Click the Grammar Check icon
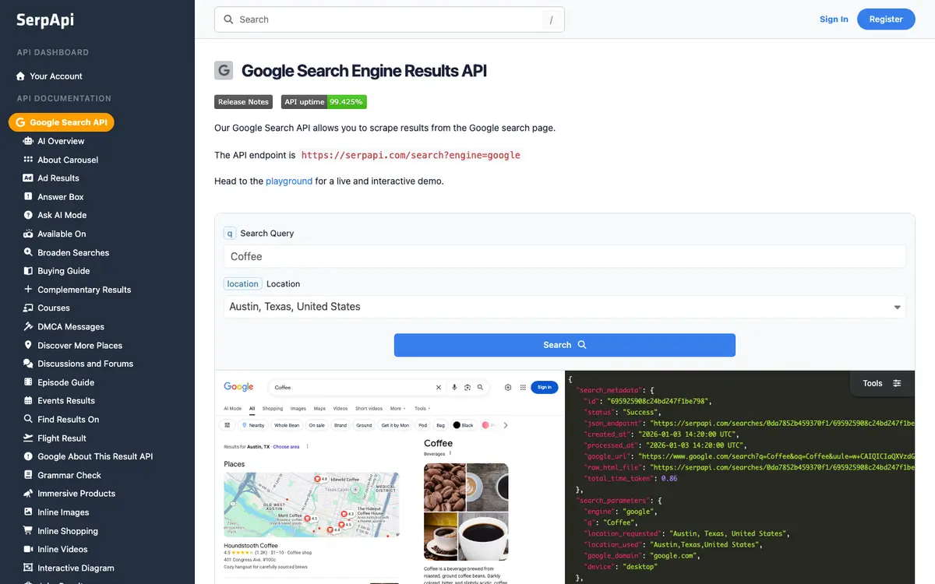This screenshot has height=584, width=935. [x=28, y=475]
